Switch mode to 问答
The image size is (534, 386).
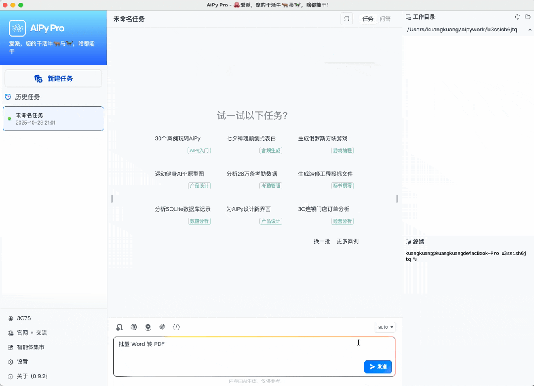385,19
